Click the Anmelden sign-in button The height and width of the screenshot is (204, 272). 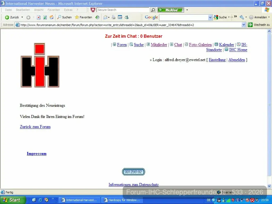point(258,17)
